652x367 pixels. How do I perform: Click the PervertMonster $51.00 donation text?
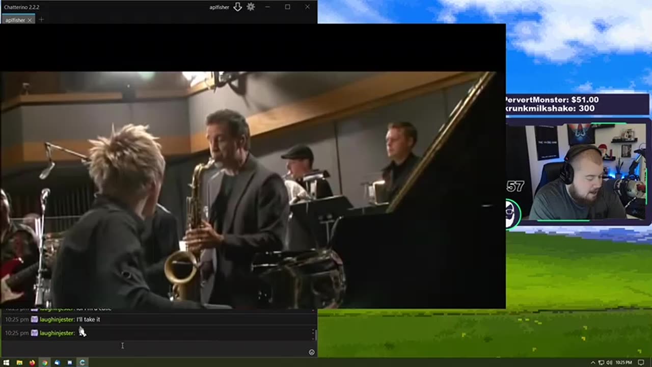coord(552,100)
